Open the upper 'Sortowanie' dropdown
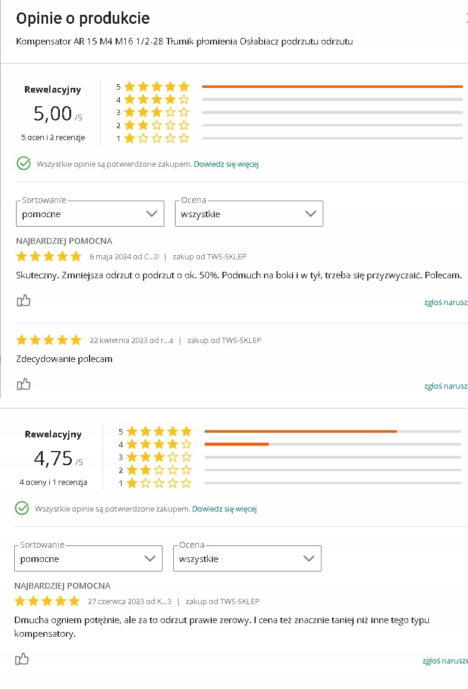This screenshot has width=468, height=689. point(90,214)
